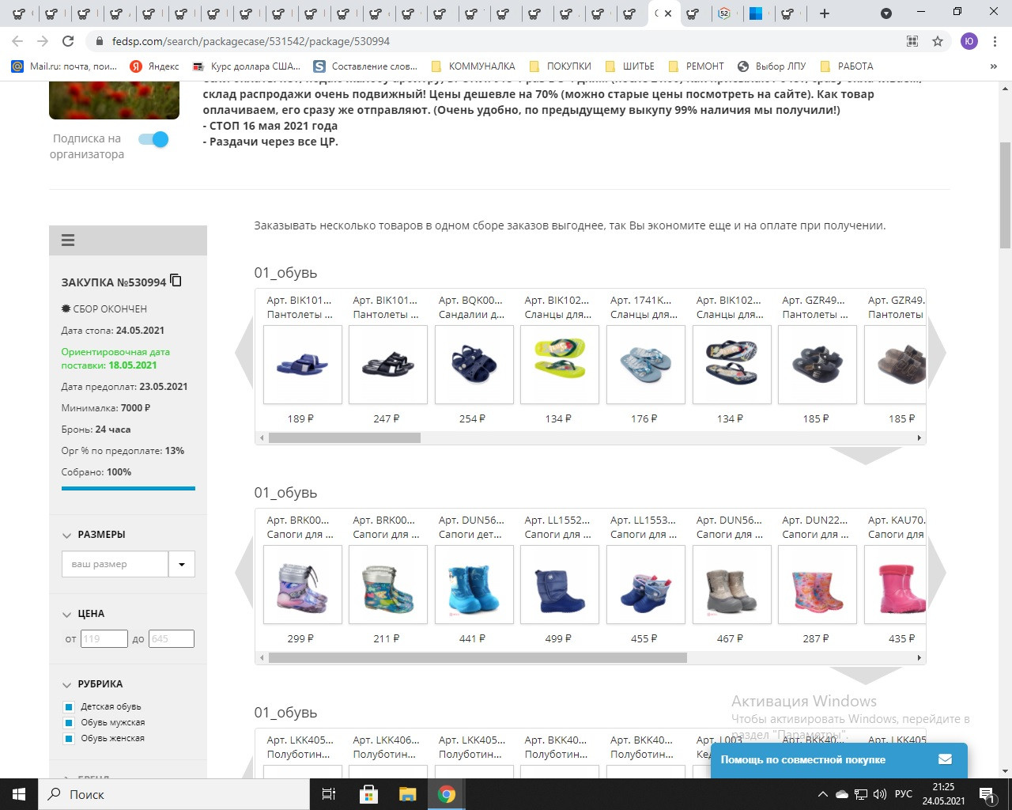
Task: Open the РАБОТА bookmarks folder
Action: (847, 66)
